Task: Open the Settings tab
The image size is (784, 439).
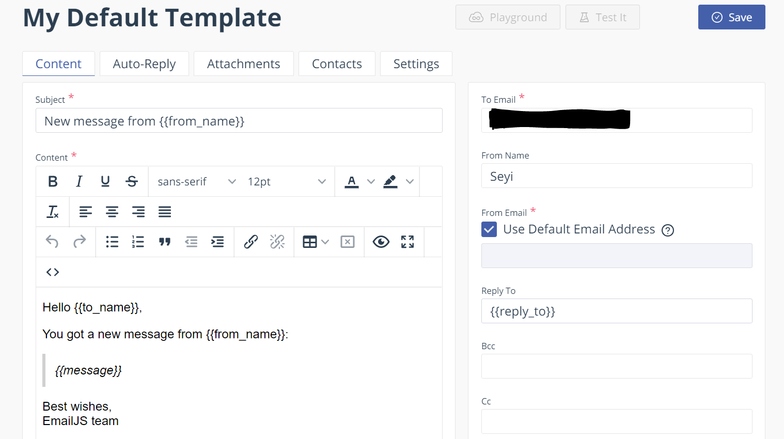Action: [x=416, y=64]
